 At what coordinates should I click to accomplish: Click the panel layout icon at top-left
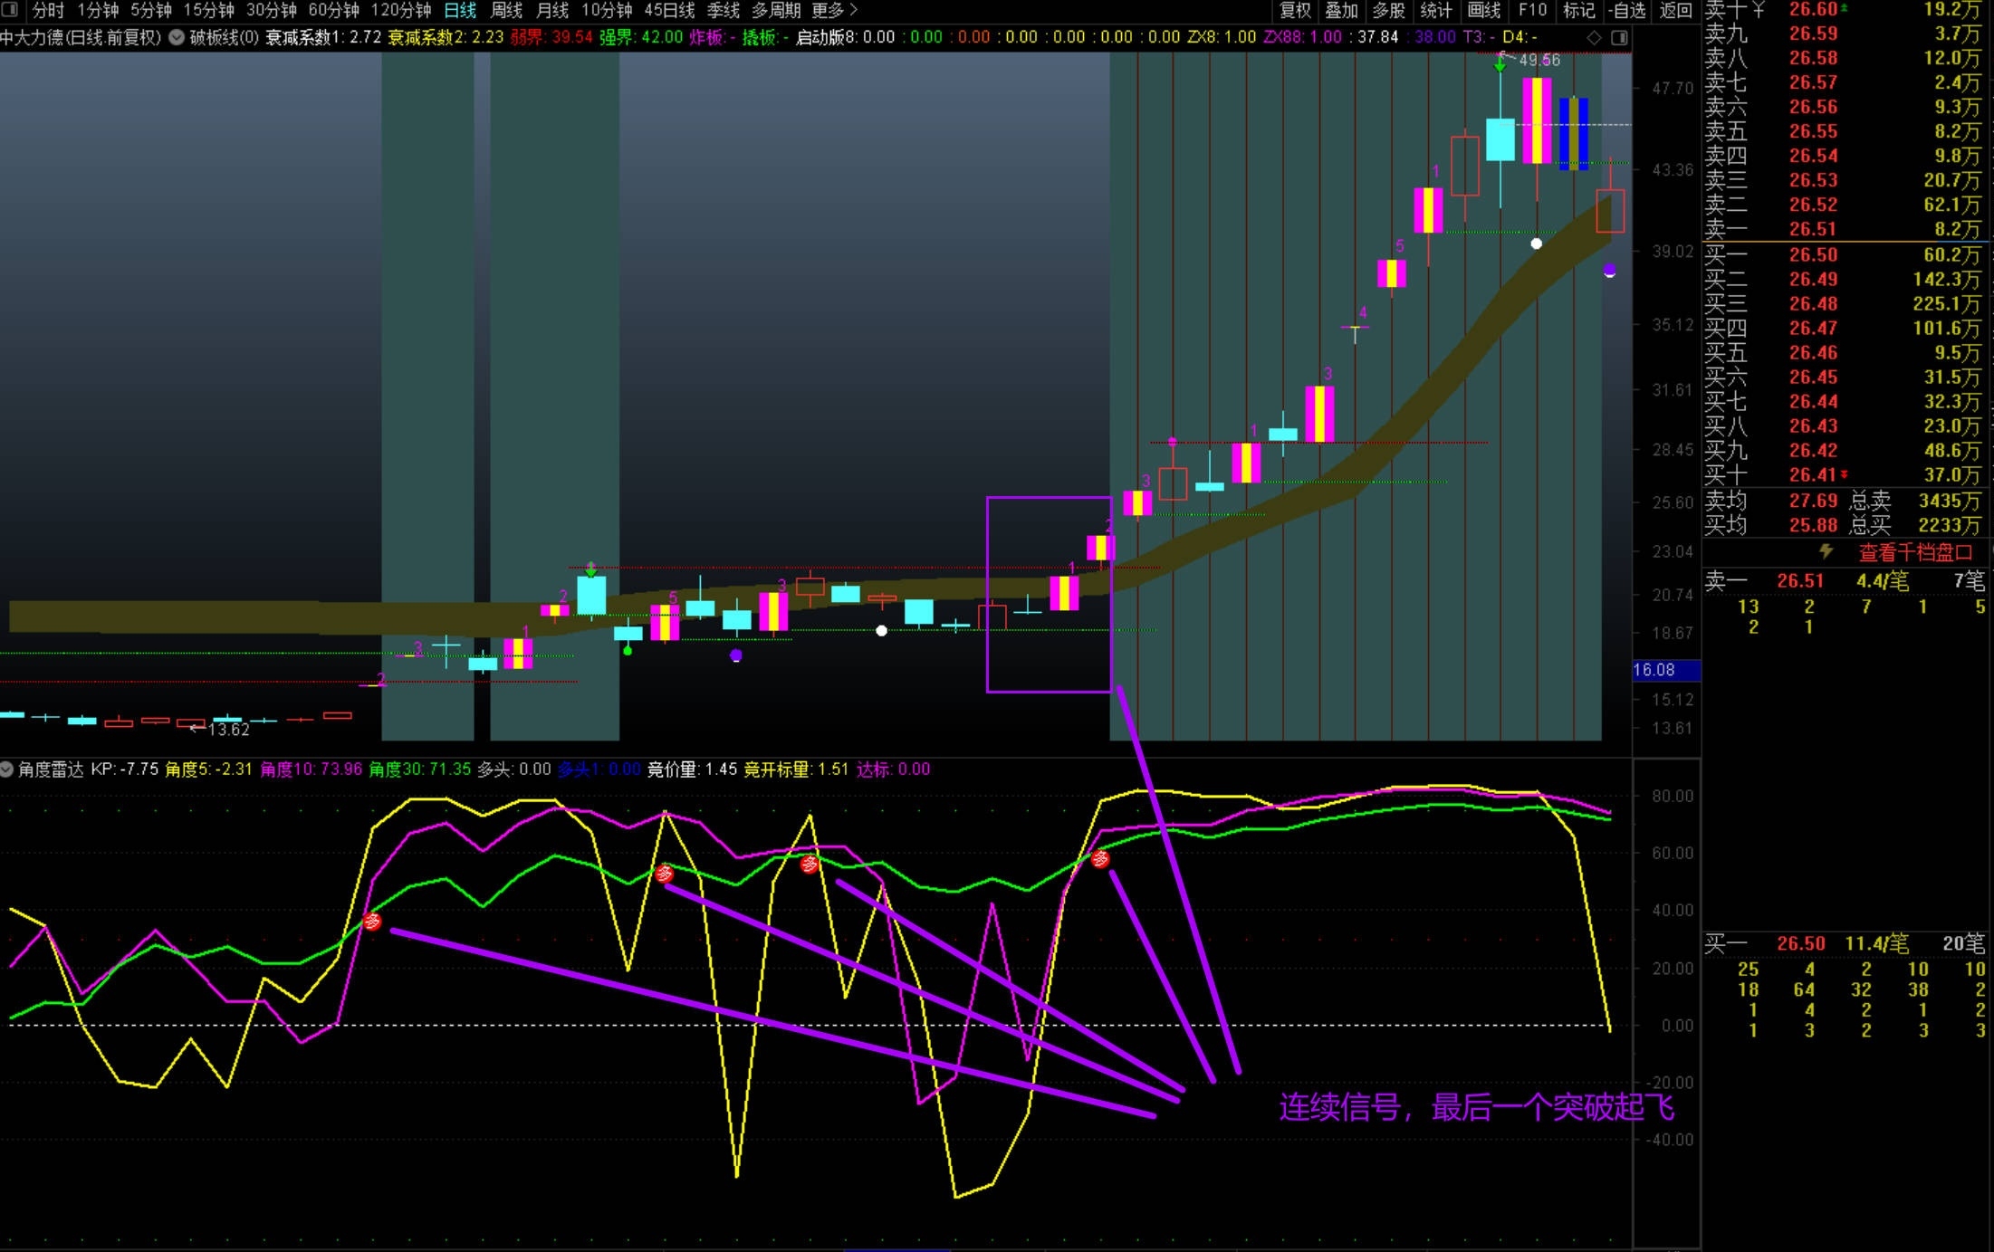coord(11,10)
